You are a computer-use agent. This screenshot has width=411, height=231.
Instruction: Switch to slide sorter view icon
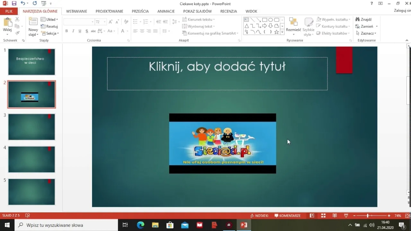(323, 216)
